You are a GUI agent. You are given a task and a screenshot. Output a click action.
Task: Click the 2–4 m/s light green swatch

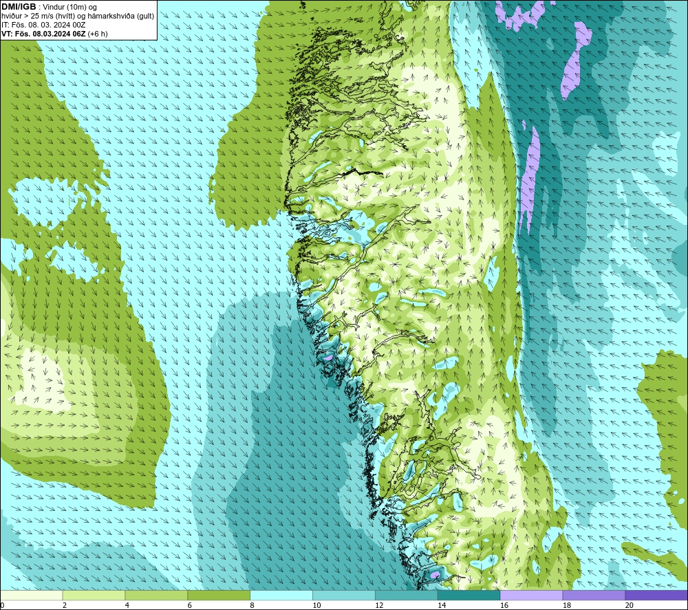pos(94,595)
